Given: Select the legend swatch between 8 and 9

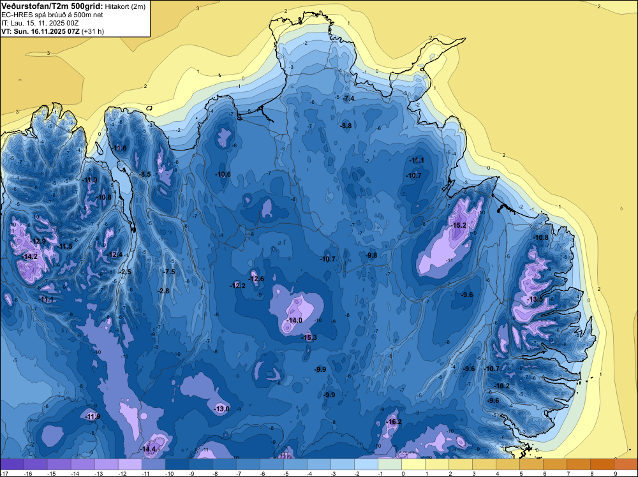Looking at the screenshot, I should point(602,464).
